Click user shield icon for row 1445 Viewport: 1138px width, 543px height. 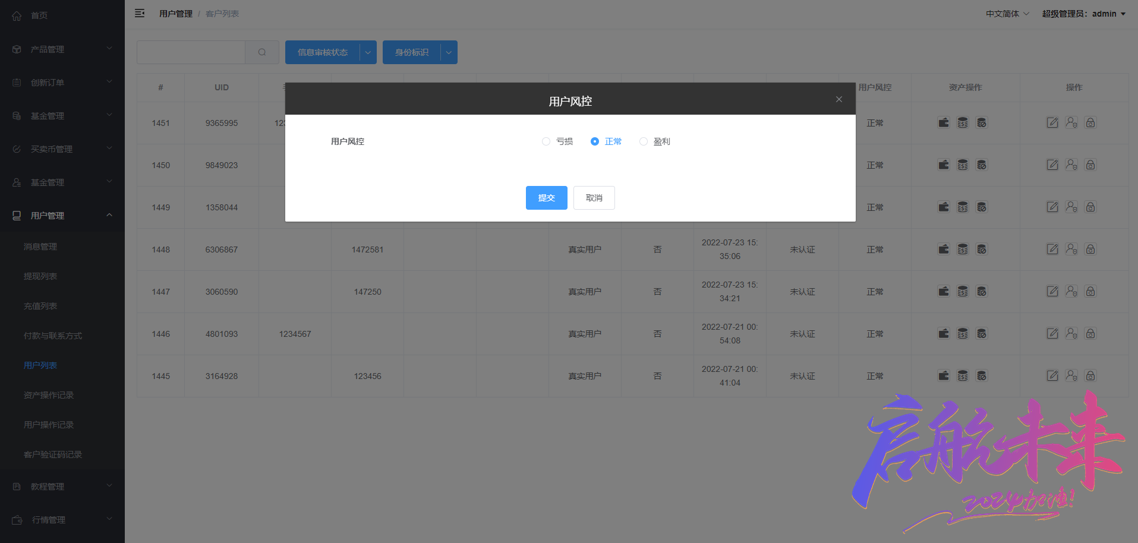tap(1071, 376)
